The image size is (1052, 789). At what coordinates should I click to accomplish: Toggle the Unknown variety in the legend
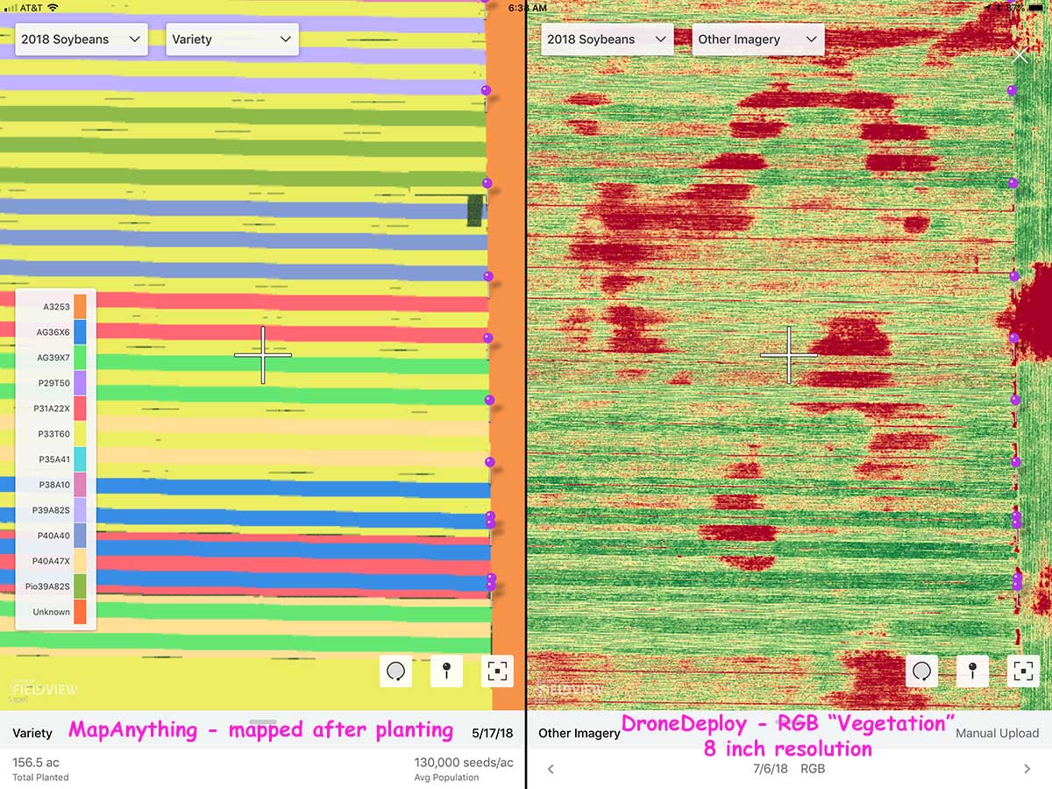click(x=51, y=612)
